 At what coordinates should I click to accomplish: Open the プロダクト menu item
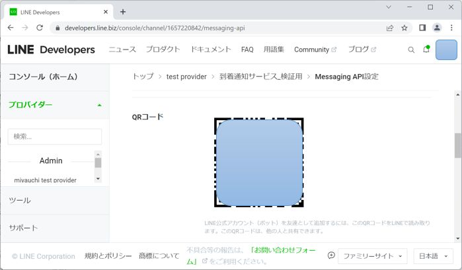pos(163,50)
